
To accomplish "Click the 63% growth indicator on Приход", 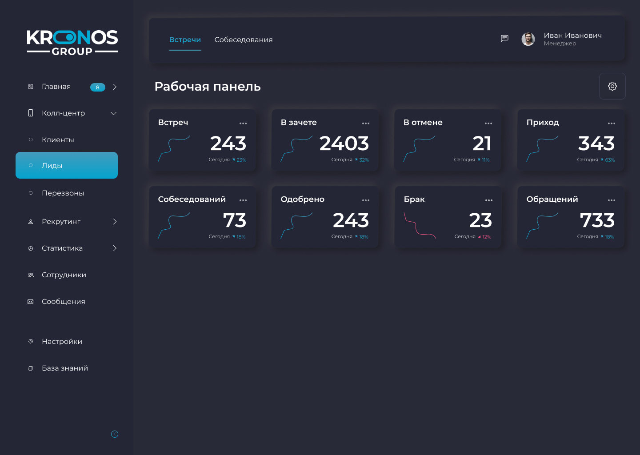I will tap(608, 160).
